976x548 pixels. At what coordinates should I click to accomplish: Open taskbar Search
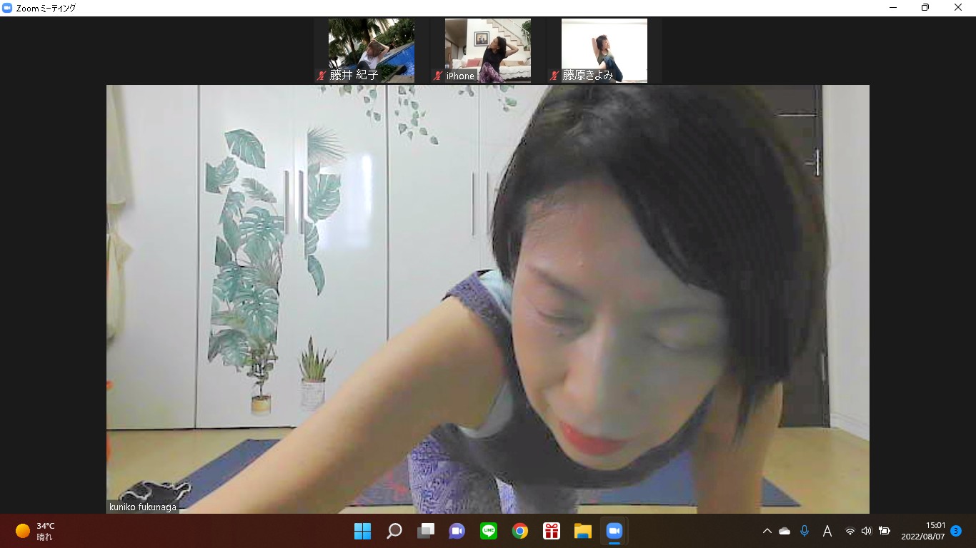[394, 531]
